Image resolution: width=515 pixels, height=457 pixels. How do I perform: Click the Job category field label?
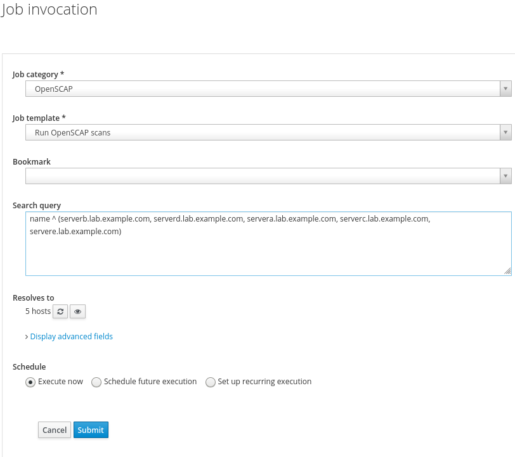tap(38, 75)
